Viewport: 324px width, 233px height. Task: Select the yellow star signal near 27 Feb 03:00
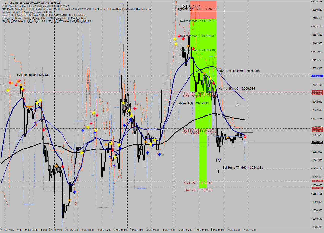[x=37, y=103]
